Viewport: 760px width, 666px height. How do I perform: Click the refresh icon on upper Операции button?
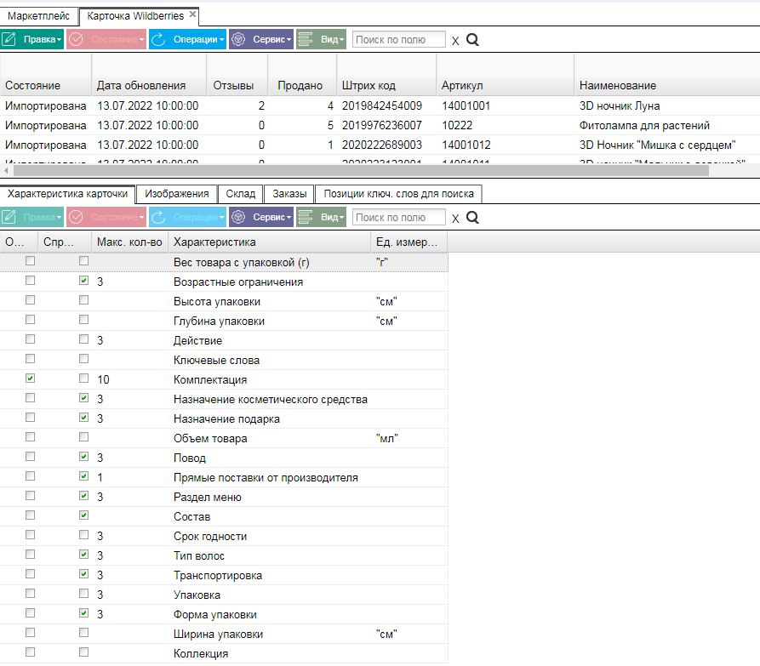(158, 39)
